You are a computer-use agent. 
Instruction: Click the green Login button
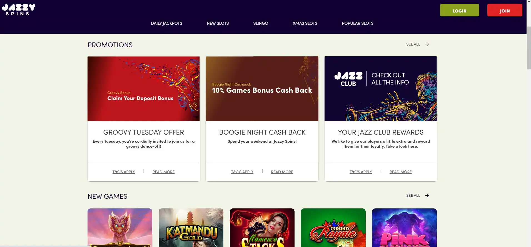tap(459, 10)
